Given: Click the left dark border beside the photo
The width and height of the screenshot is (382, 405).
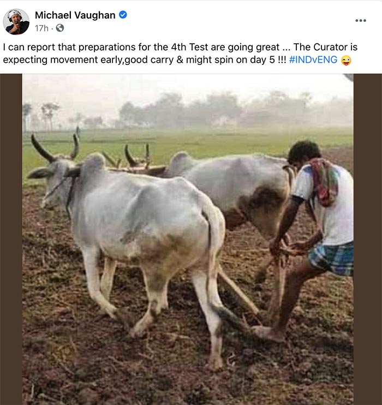Looking at the screenshot, I should pyautogui.click(x=11, y=240).
